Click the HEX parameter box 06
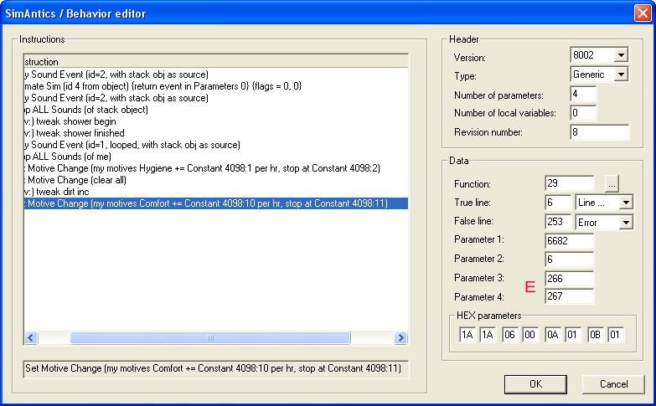 [509, 335]
